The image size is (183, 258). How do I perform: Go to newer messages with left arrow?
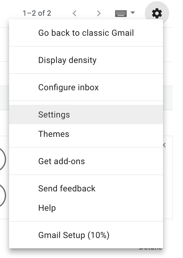pos(75,13)
